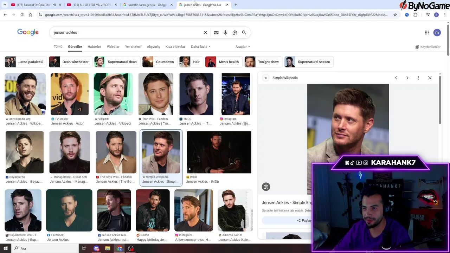Expand the Daha fazla dropdown
The height and width of the screenshot is (253, 450).
click(x=200, y=47)
